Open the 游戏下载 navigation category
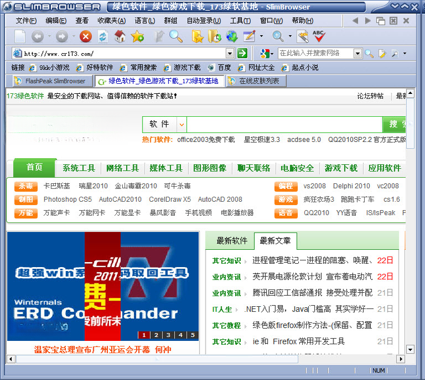The image size is (425, 380). [x=341, y=168]
